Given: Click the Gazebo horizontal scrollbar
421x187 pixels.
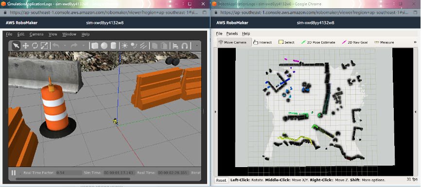Looking at the screenshot, I should point(73,179).
